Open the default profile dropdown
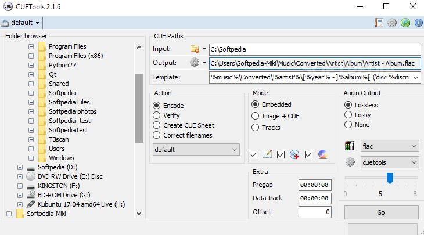This screenshot has width=424, height=235. (x=37, y=23)
